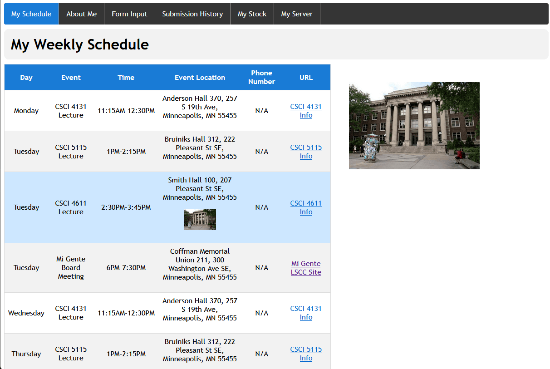Click Monday's Anderson Hall 370 address

tap(200, 107)
